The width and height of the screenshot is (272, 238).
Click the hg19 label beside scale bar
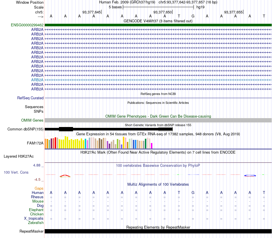(x=200, y=7)
